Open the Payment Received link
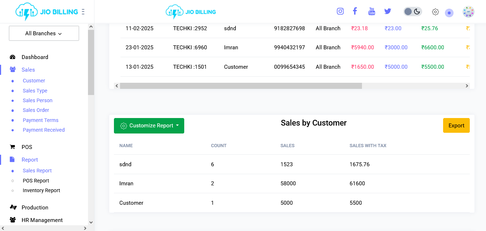The width and height of the screenshot is (486, 231). tap(44, 130)
